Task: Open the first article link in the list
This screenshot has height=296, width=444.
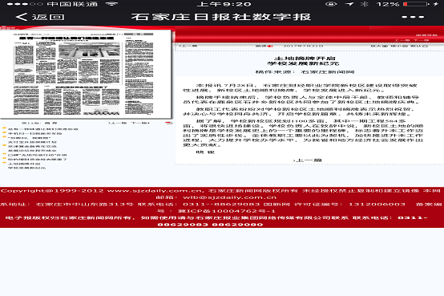Action: click(x=43, y=129)
